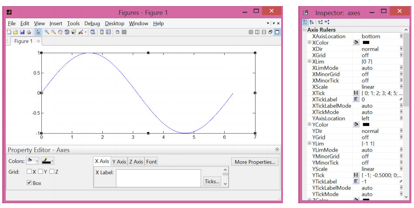
Task: Activate the Rotate 3D tool
Action: point(67,32)
